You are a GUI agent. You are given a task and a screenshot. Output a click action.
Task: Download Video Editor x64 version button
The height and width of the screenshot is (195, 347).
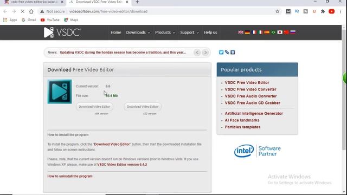point(94,107)
